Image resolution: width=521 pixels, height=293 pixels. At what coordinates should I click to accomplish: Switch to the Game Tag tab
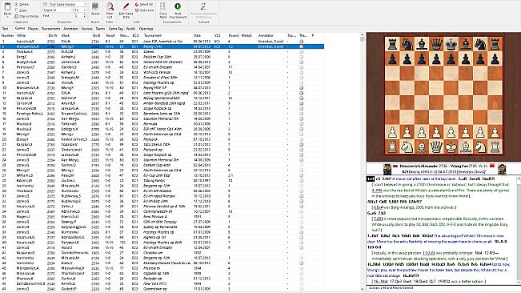click(115, 29)
